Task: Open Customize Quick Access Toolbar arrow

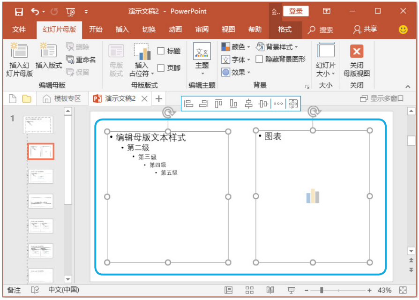Action: (x=86, y=12)
